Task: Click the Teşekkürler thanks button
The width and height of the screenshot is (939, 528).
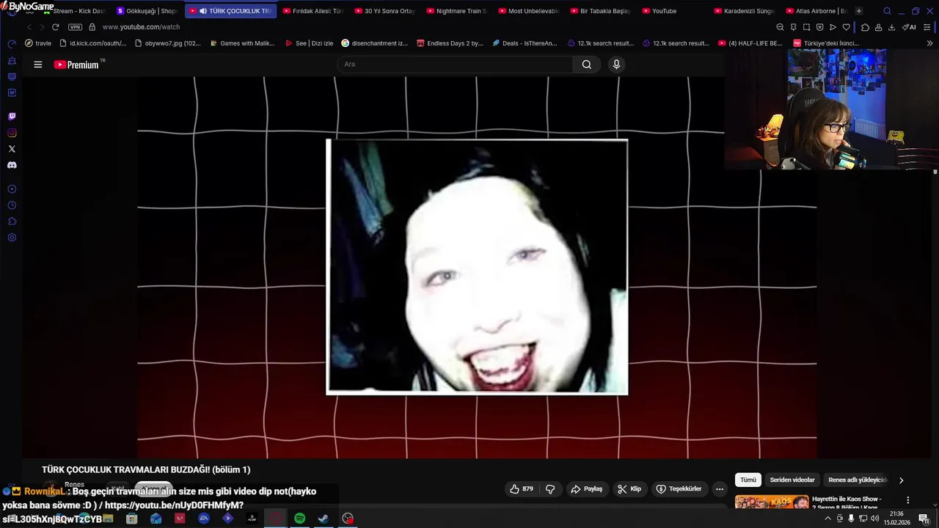Action: 679,489
